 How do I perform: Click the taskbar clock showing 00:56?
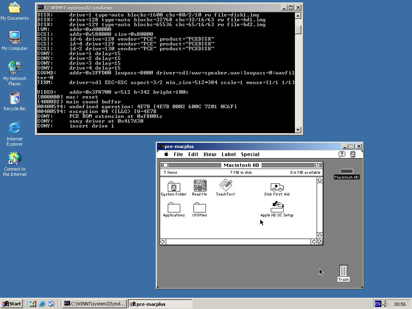coord(400,304)
